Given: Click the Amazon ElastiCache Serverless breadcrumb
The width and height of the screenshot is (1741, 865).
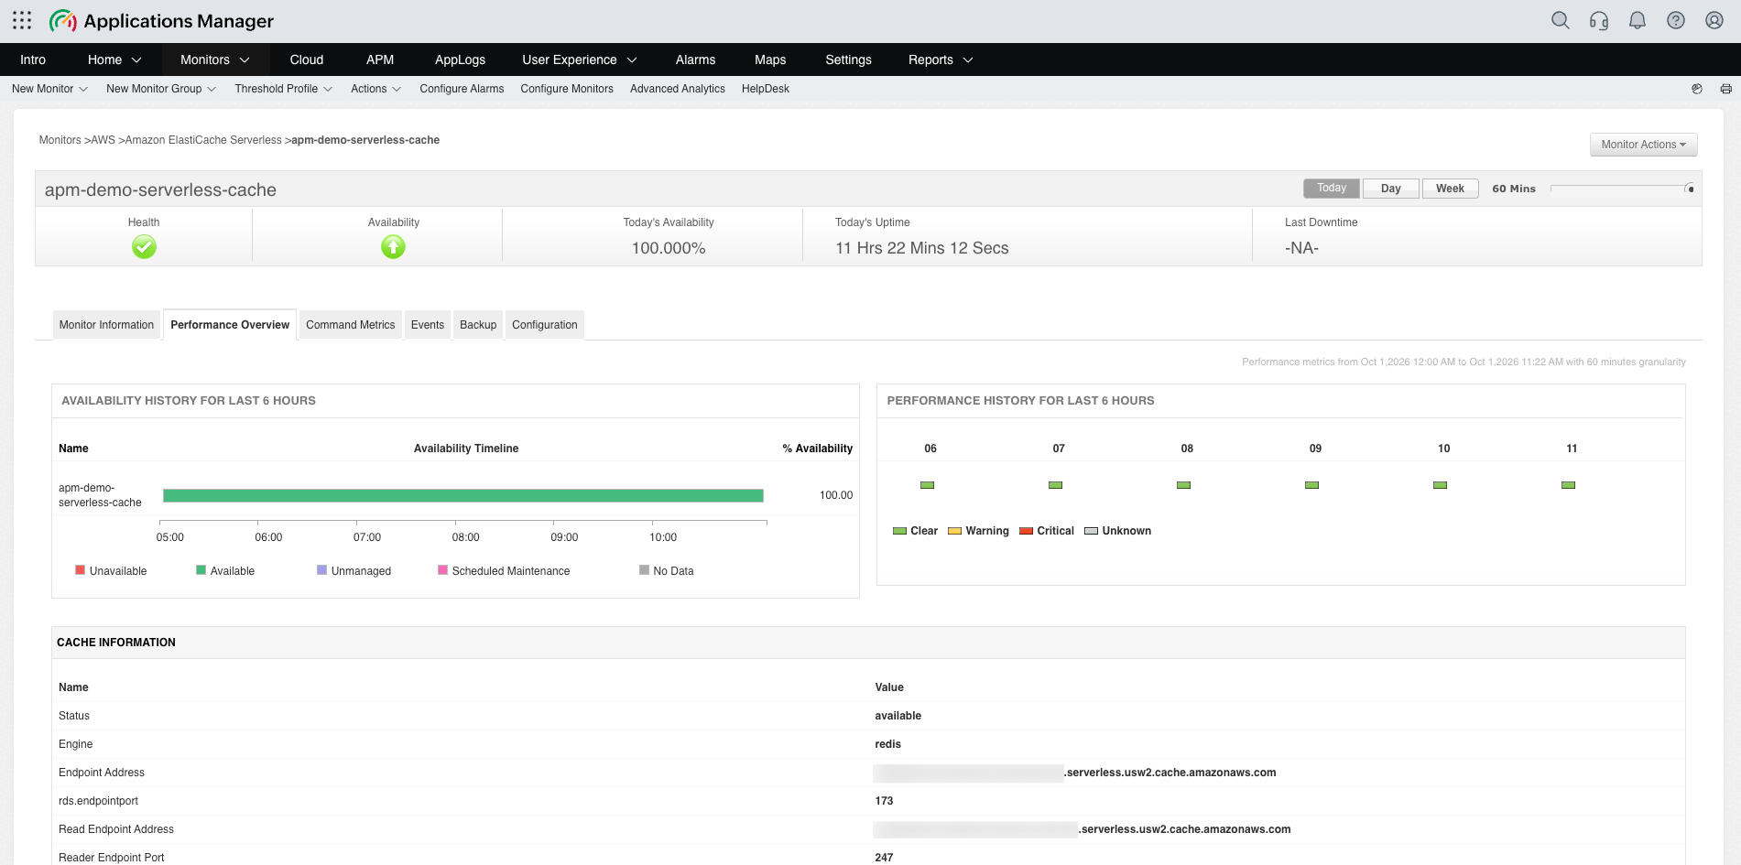Looking at the screenshot, I should (x=203, y=140).
